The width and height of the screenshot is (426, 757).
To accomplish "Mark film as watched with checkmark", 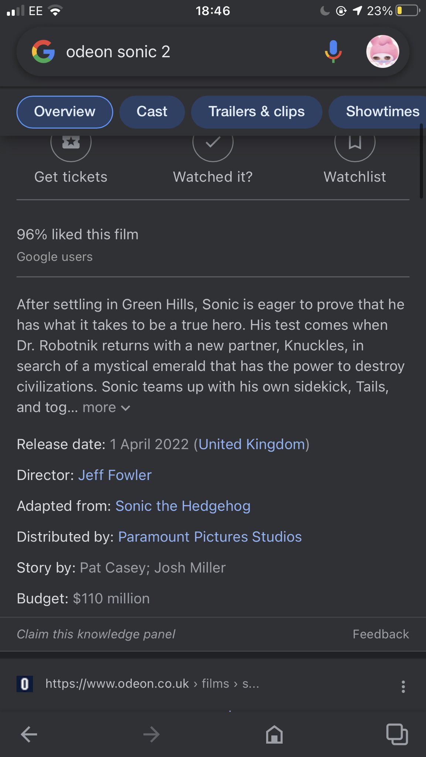I will tap(213, 143).
